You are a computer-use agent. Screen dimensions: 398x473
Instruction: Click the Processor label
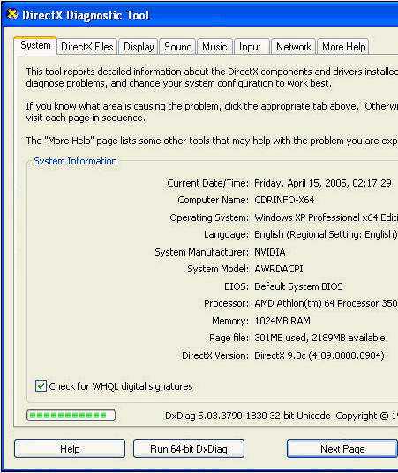click(x=227, y=303)
